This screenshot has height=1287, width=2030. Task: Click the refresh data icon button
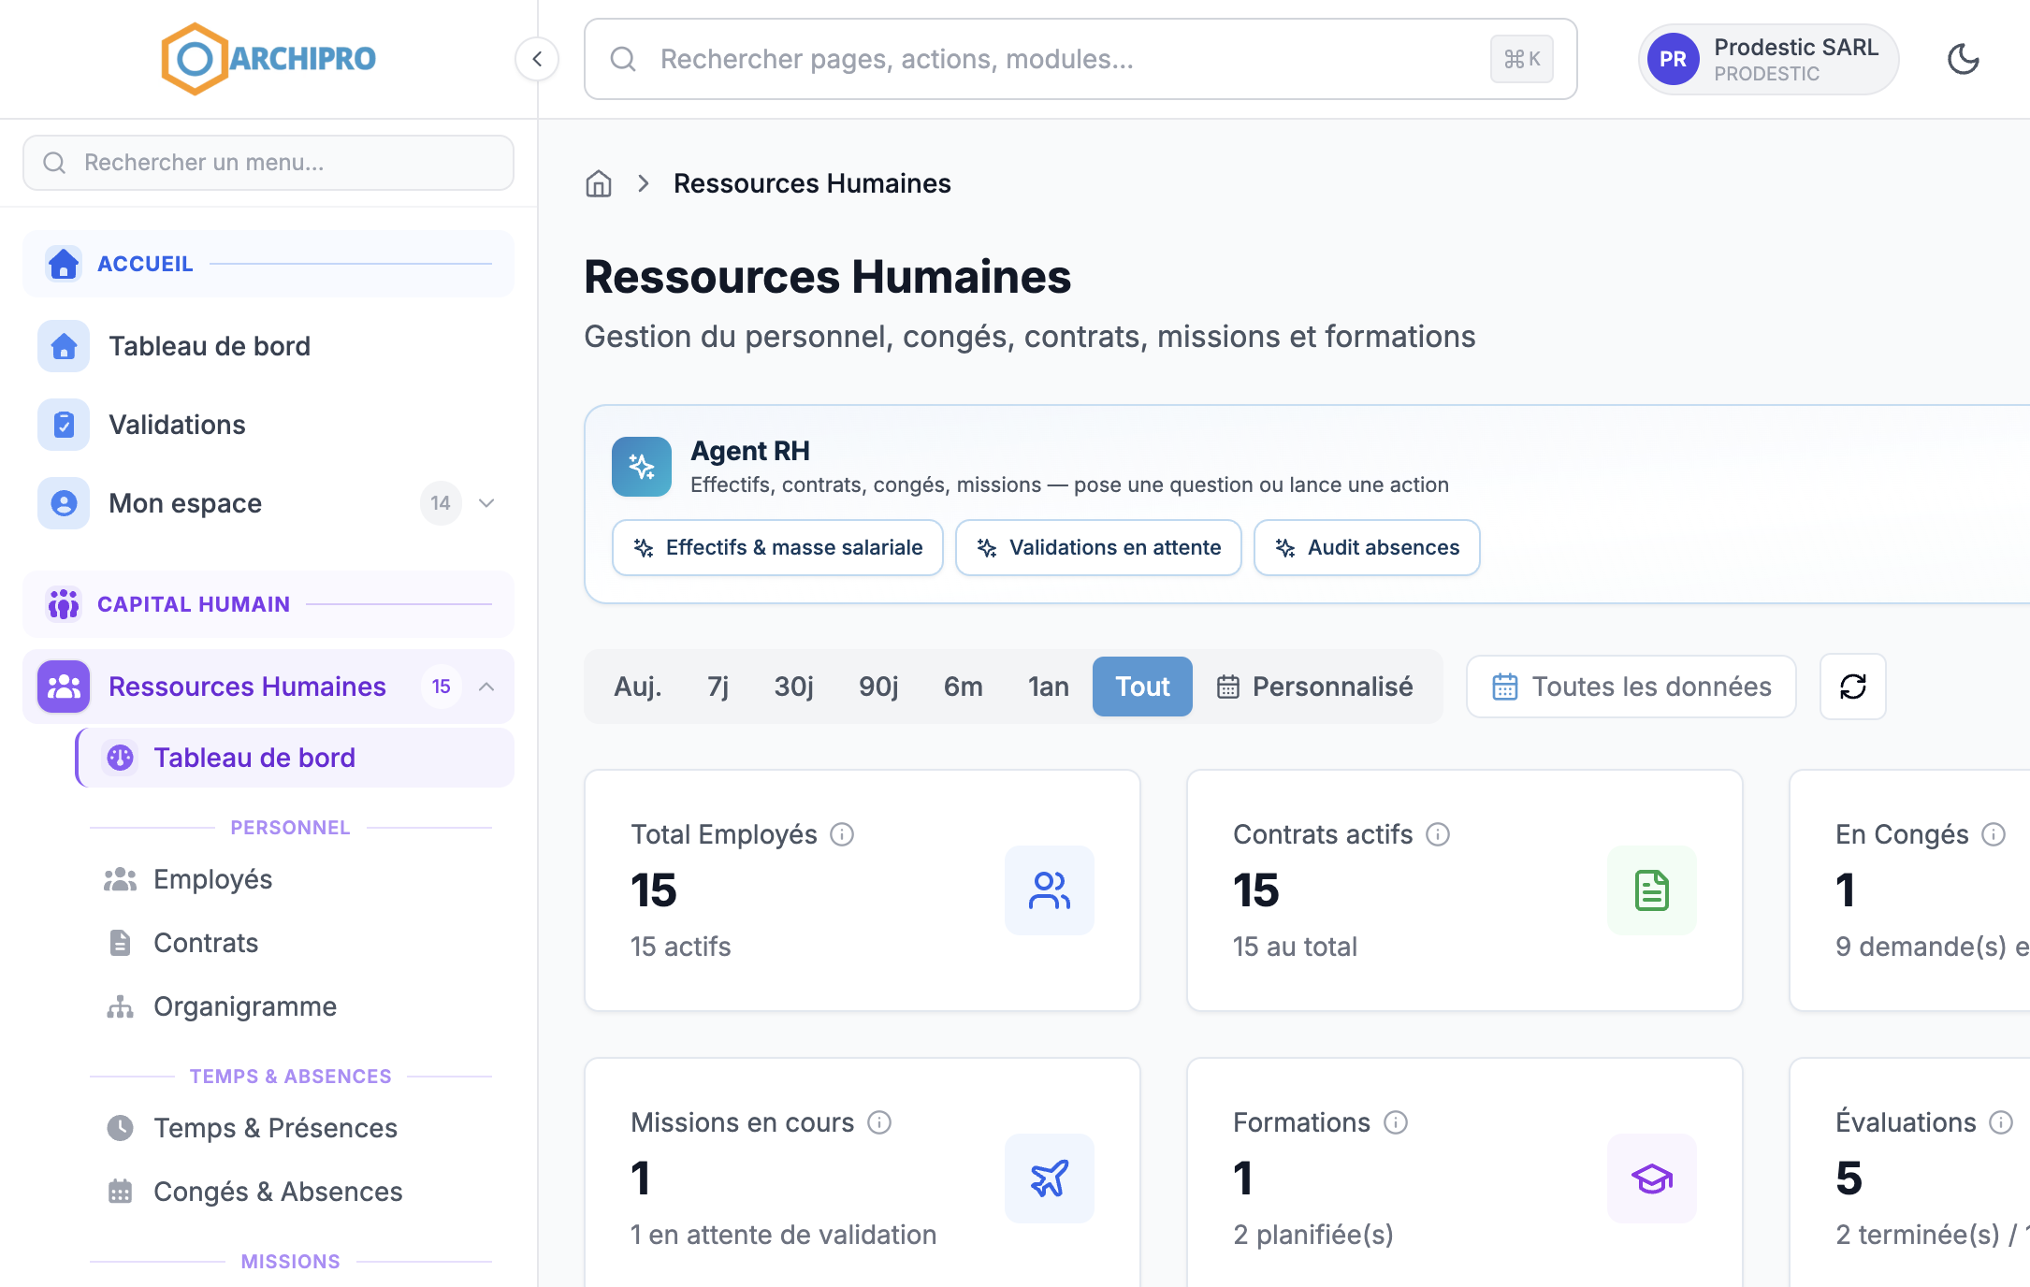tap(1852, 687)
